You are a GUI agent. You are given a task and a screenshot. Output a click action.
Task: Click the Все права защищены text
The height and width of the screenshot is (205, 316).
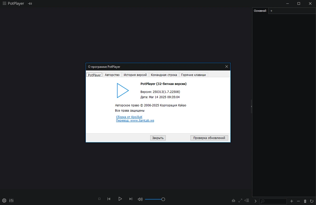click(x=130, y=111)
